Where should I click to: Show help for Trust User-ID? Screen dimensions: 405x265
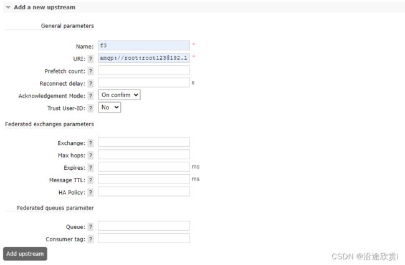tap(90, 108)
